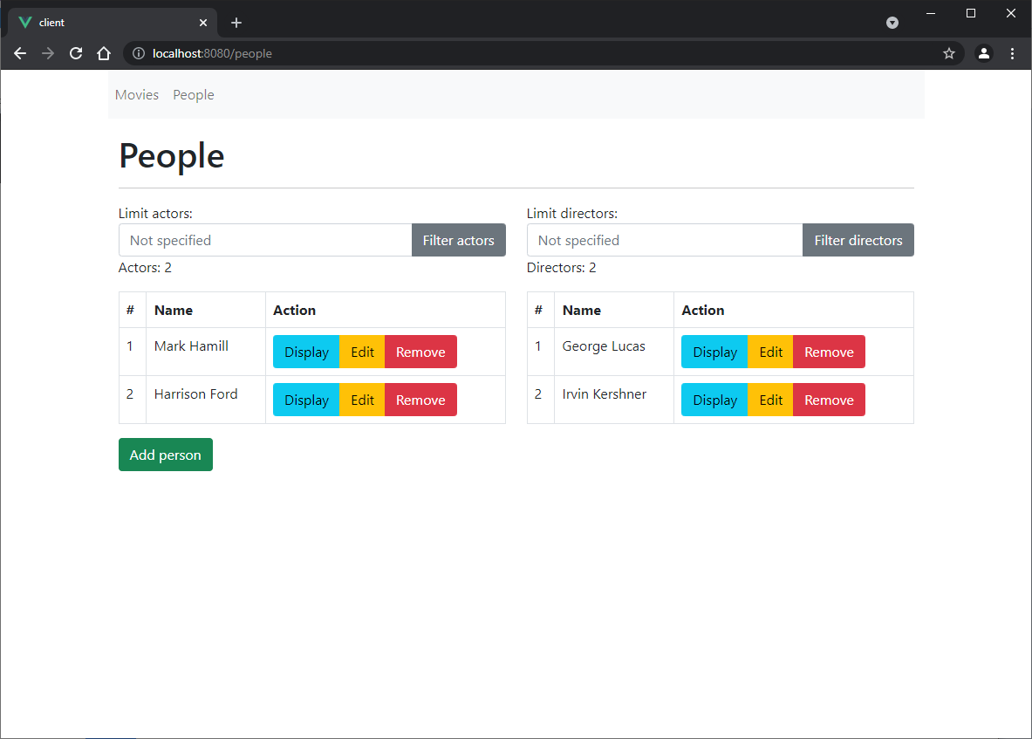Select the People navigation link

tap(193, 94)
